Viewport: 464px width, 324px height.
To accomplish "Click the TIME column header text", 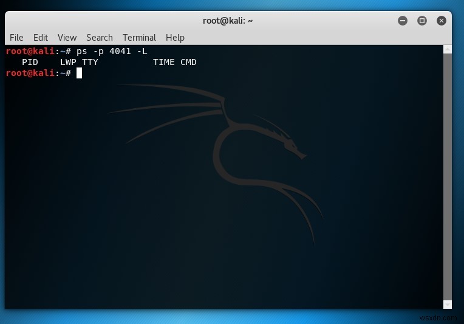I will coord(163,62).
